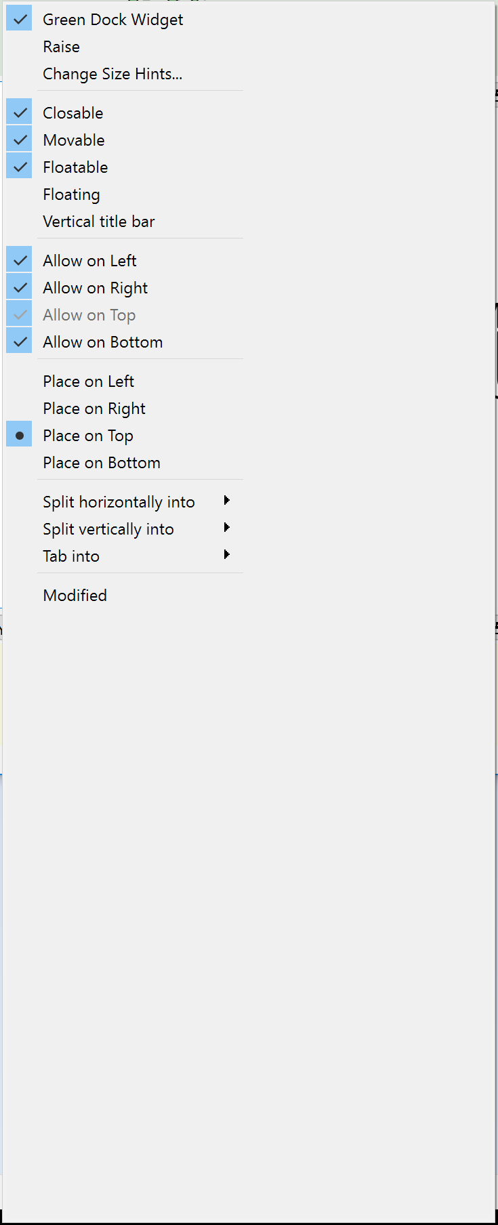Disable Allow on Bottom
This screenshot has height=1225, width=498.
tap(102, 342)
